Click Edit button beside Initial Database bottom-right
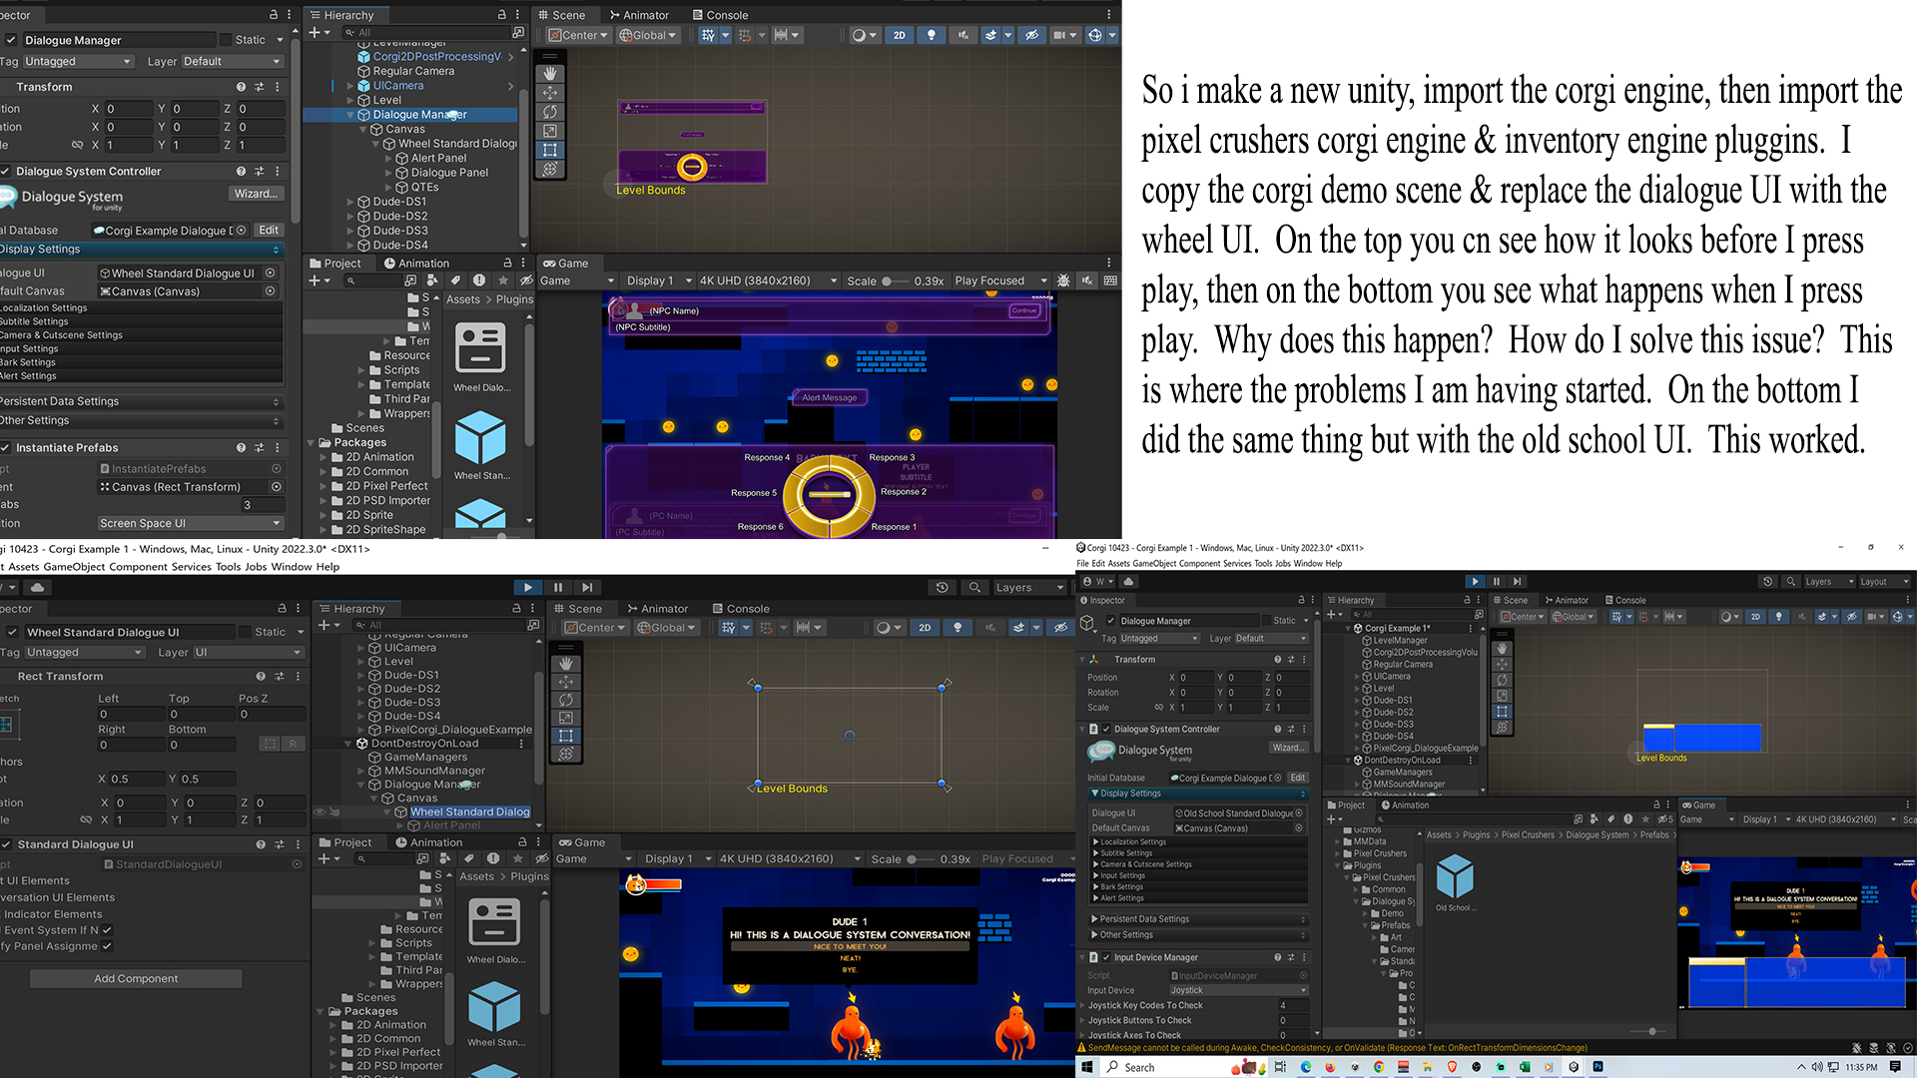The height and width of the screenshot is (1078, 1917). tap(1297, 778)
